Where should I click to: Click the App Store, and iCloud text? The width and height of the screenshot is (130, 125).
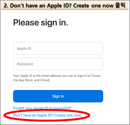tap(34, 80)
